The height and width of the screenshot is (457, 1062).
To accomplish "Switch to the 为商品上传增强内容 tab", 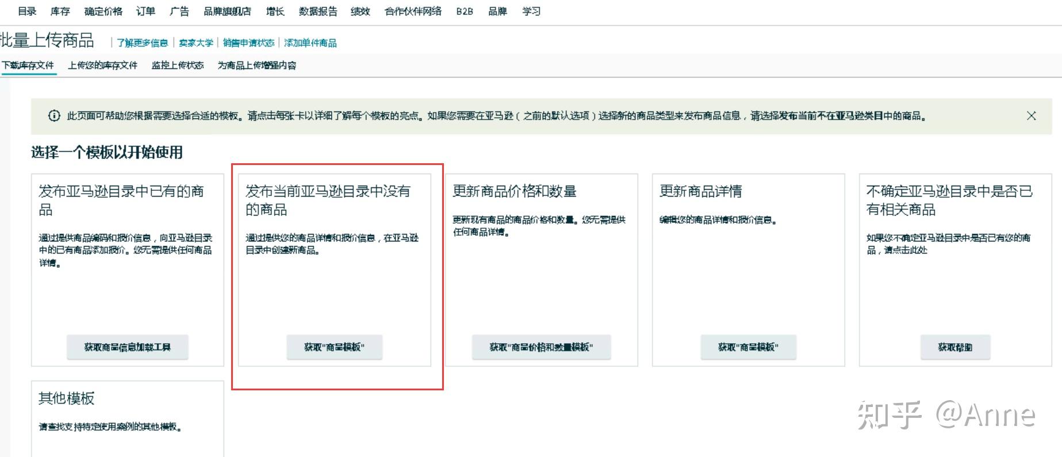I will pos(257,65).
